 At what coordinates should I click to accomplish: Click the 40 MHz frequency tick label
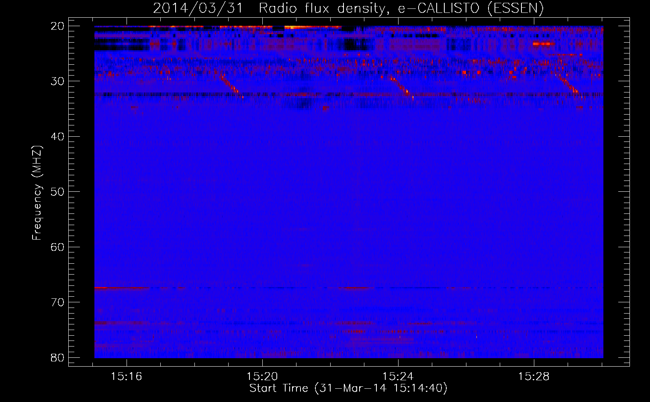57,137
